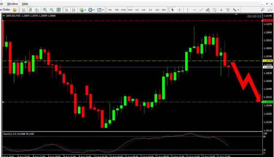The width and height of the screenshot is (274, 157).
Task: Draw a vertical line tool
Action: click(x=187, y=10)
